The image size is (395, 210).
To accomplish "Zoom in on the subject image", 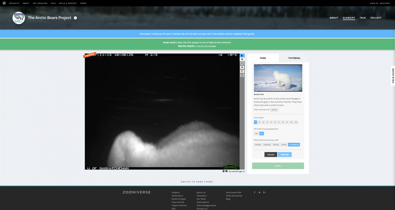I will [242, 67].
